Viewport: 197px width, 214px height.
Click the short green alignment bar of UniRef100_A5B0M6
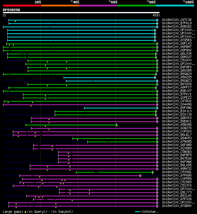71,125
